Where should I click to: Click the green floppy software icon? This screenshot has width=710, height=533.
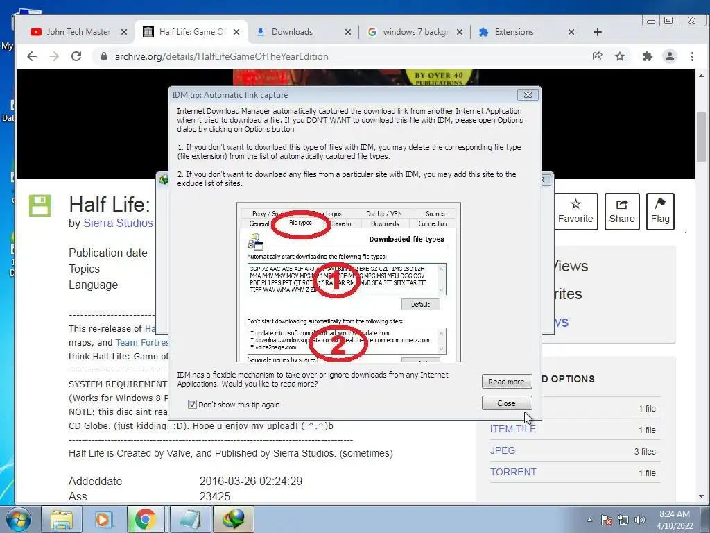[x=40, y=205]
